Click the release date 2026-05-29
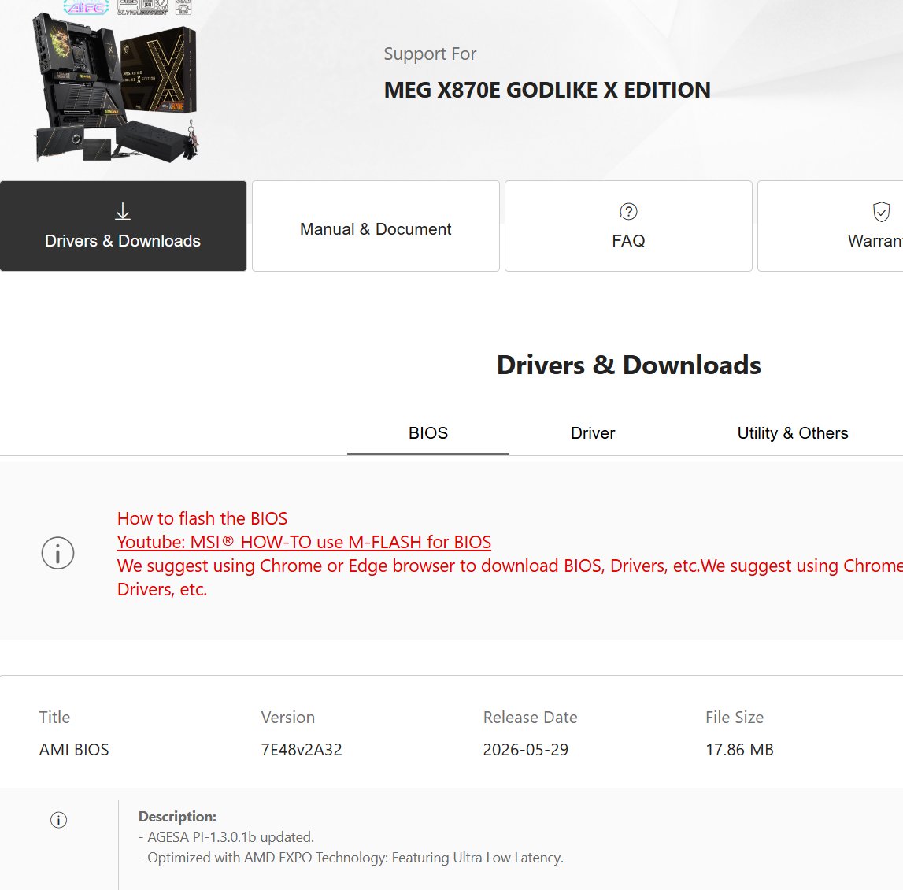The image size is (903, 890). click(x=525, y=750)
